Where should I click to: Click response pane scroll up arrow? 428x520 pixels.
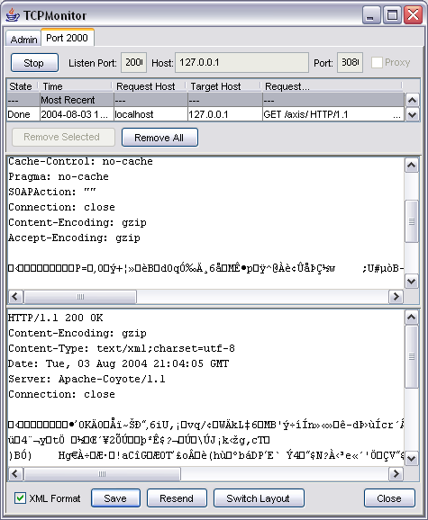coord(412,318)
